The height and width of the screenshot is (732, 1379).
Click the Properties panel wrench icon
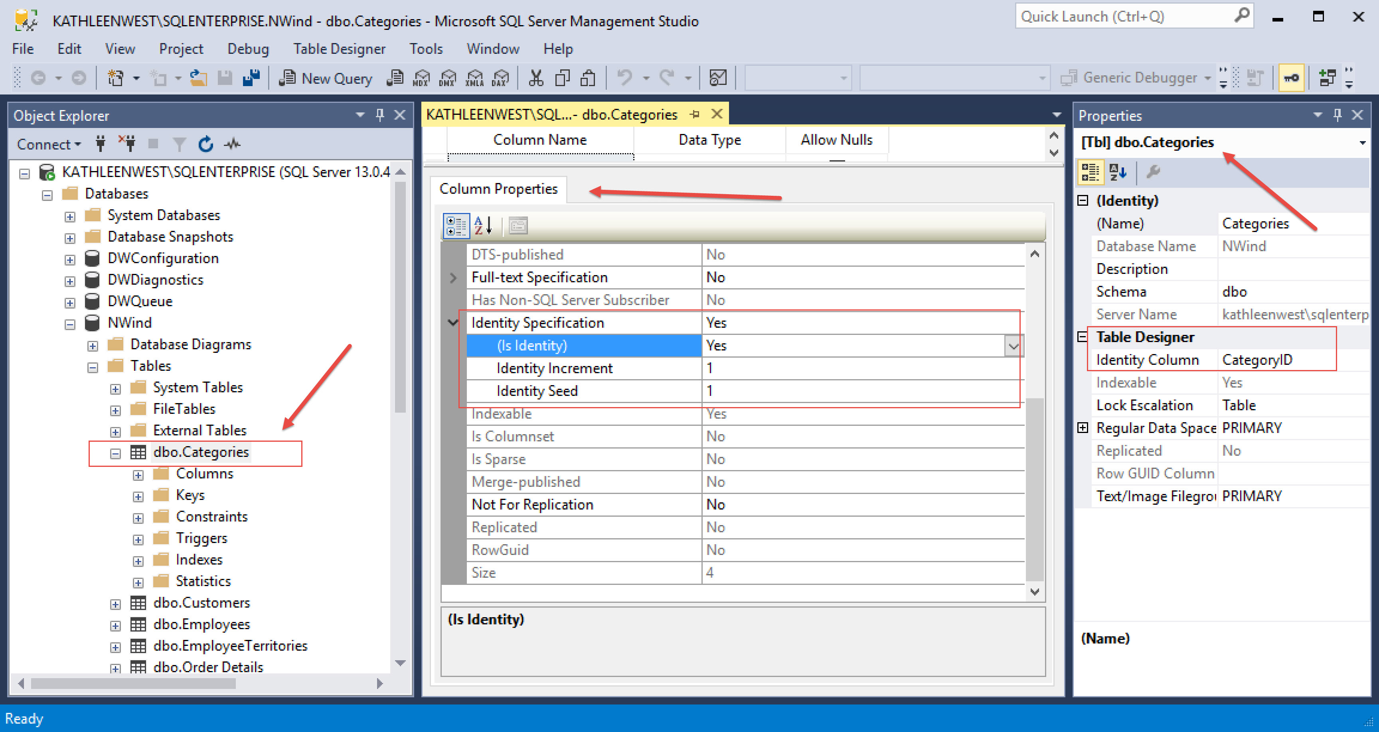pos(1152,172)
